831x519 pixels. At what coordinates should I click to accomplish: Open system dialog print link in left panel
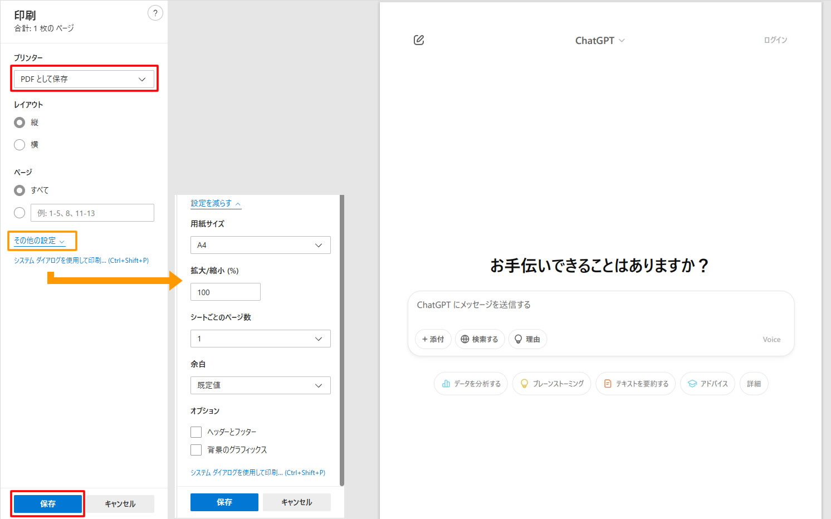pos(81,260)
